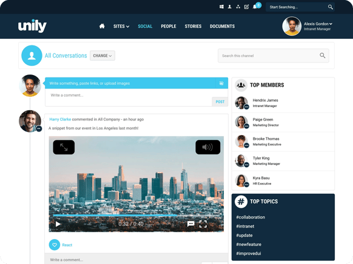Open the #update topic
The width and height of the screenshot is (353, 264).
(x=244, y=236)
